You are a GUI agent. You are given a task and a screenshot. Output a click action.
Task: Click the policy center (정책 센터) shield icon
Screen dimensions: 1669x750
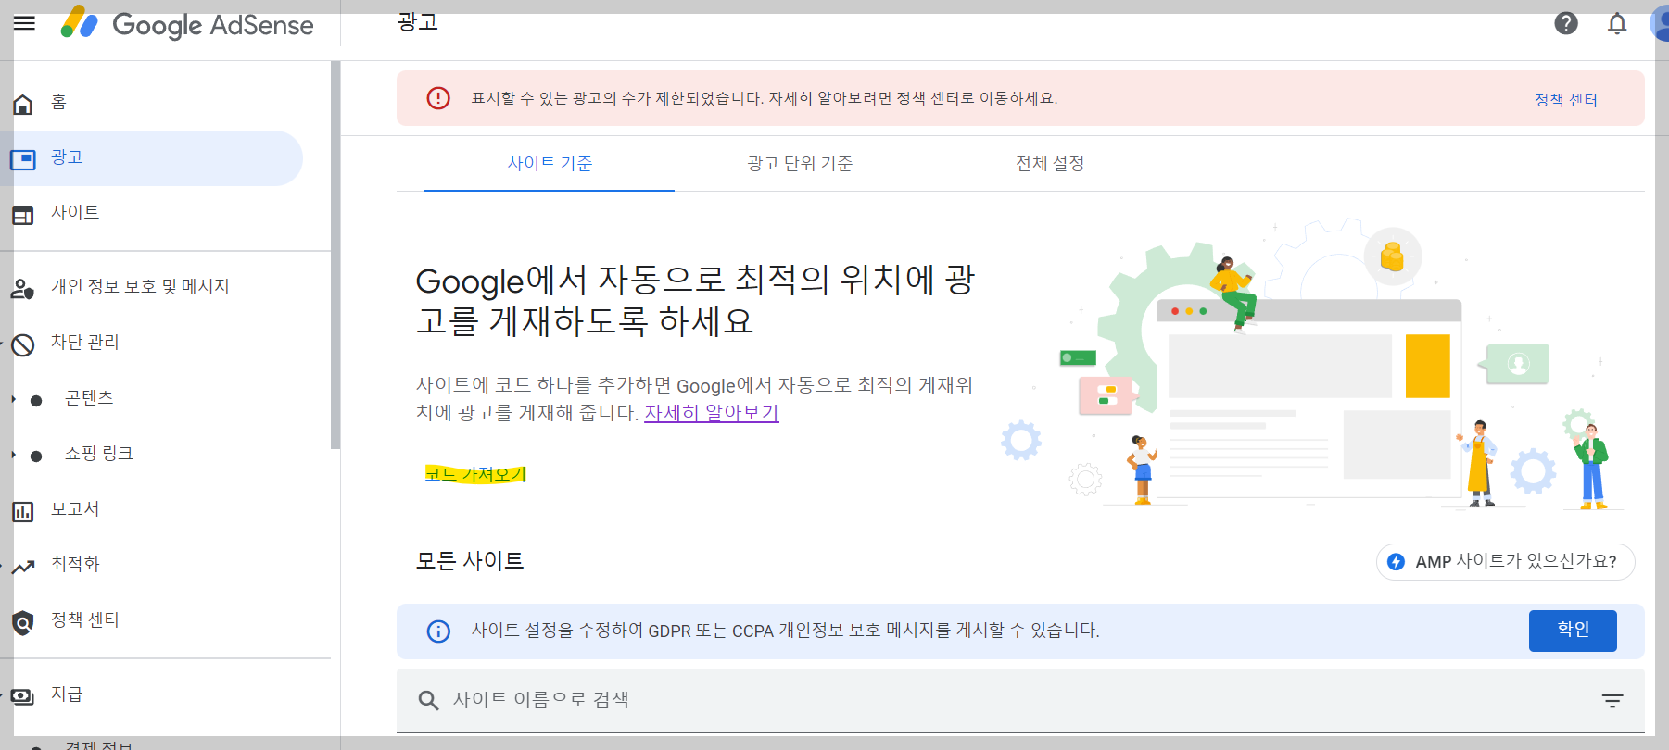click(23, 622)
